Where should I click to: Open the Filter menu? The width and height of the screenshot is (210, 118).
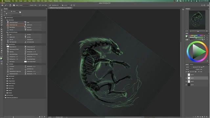coord(38,1)
